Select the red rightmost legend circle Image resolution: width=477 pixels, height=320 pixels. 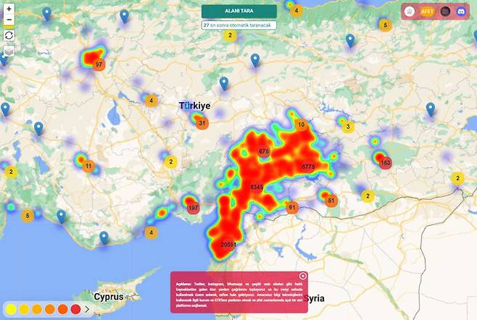(76, 309)
